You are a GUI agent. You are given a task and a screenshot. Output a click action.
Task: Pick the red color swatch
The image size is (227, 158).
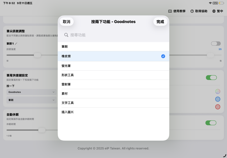click(x=218, y=107)
